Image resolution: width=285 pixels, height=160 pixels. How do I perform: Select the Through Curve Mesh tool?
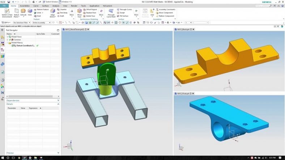[111, 13]
